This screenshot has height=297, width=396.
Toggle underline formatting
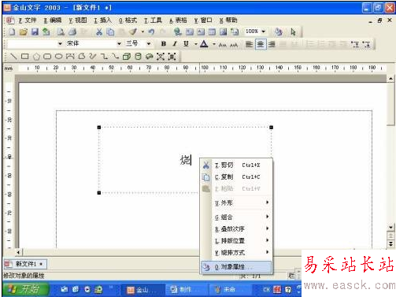(x=186, y=44)
